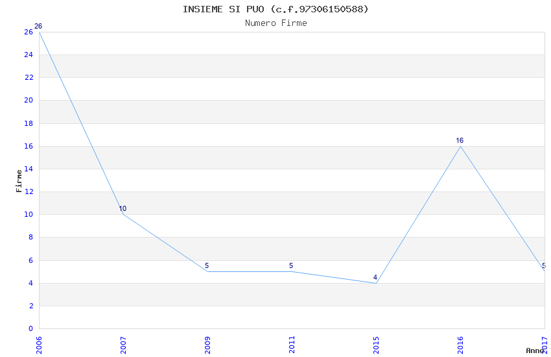Select the y-axis tick value 0
551x357 pixels.
point(30,329)
